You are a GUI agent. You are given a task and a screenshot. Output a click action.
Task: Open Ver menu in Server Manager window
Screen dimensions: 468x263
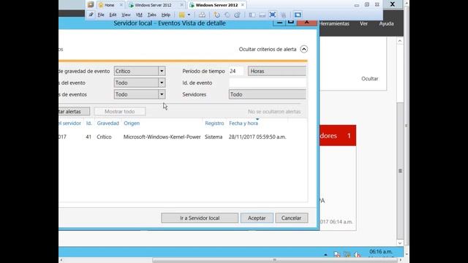coord(363,23)
